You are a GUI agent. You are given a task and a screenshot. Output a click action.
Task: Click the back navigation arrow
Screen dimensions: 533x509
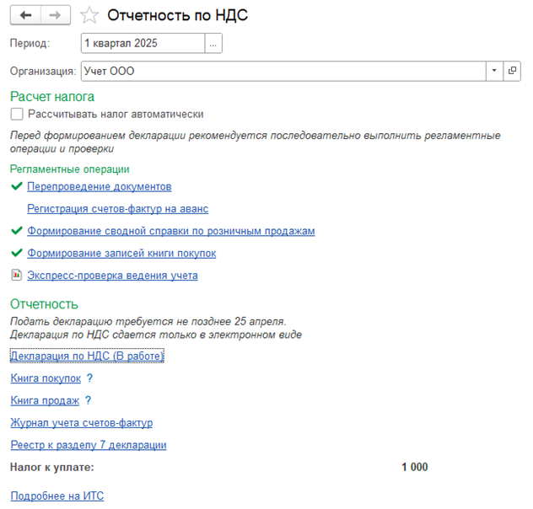tap(25, 16)
